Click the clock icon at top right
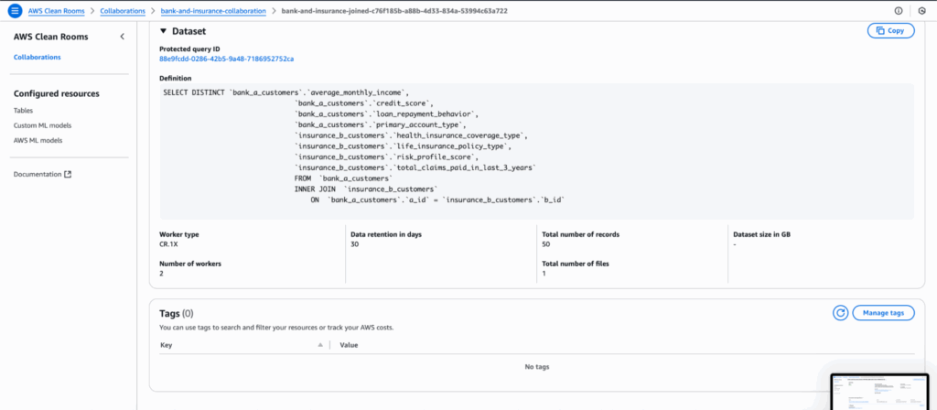The image size is (937, 410). (x=922, y=11)
